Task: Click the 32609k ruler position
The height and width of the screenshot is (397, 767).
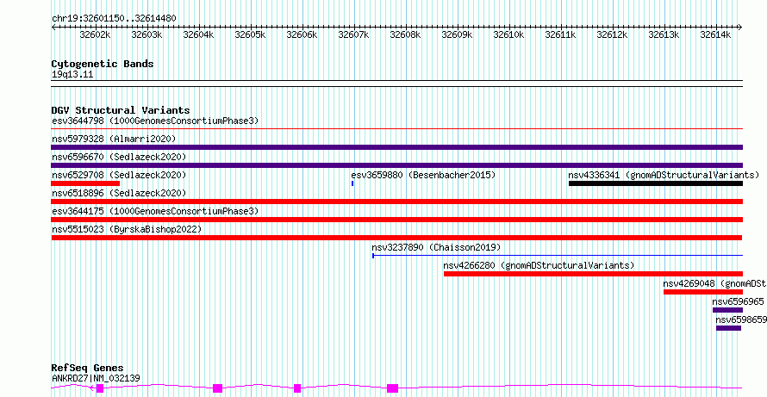Action: (x=458, y=34)
